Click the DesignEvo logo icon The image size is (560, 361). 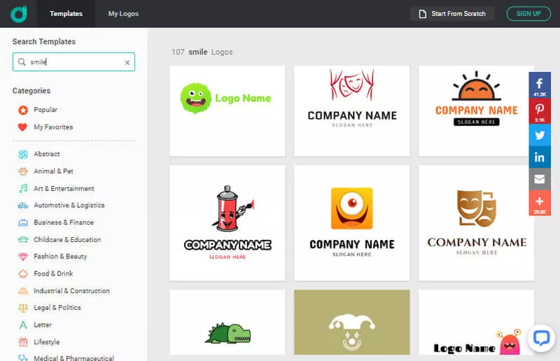19,13
